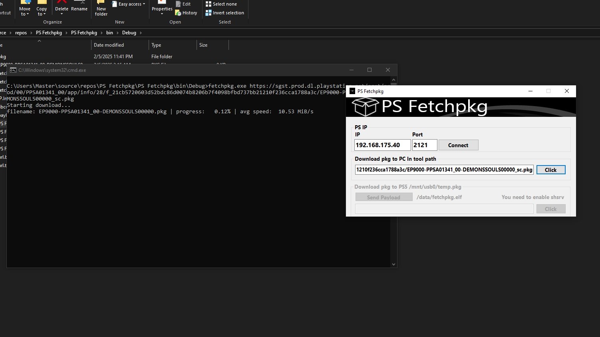This screenshot has width=600, height=337.
Task: Expand chevron after repos breadcrumb
Action: point(31,33)
